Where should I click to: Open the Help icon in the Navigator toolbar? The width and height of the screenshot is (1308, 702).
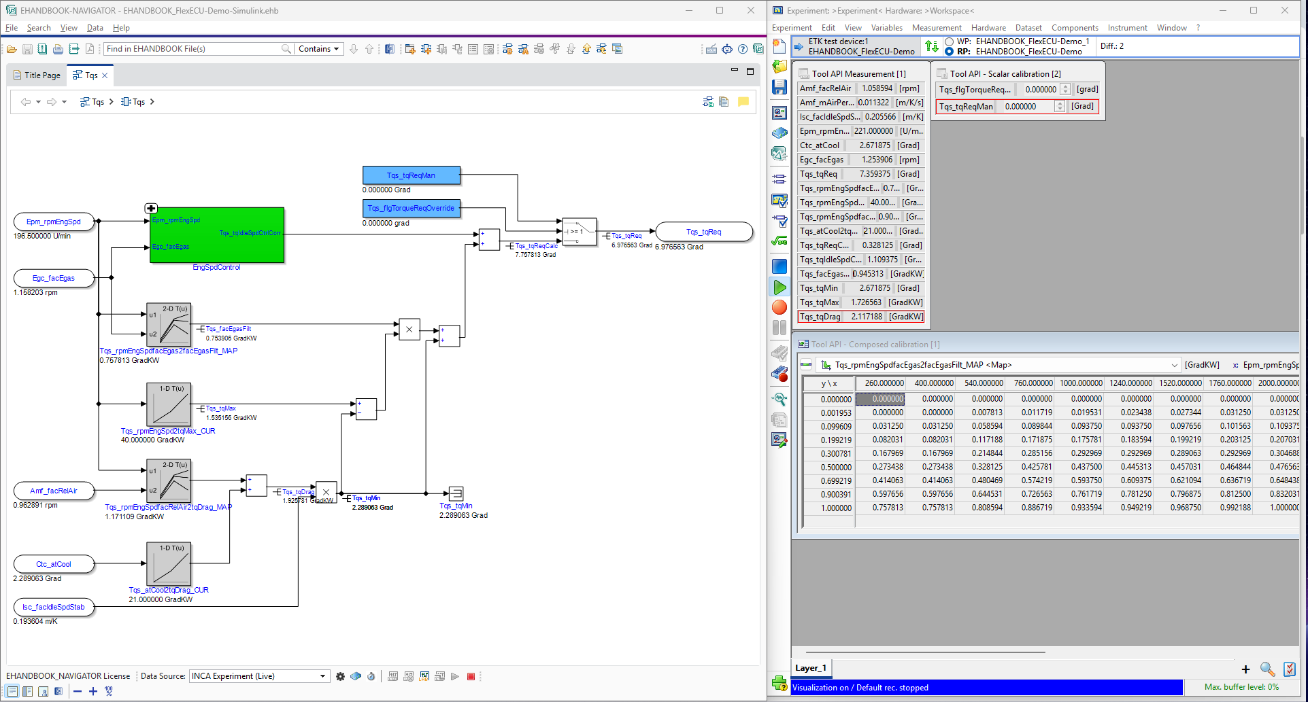coord(743,48)
